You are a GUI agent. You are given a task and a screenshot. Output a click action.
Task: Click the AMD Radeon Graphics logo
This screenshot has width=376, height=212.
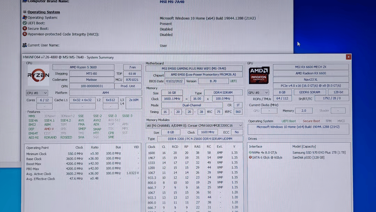259,75
